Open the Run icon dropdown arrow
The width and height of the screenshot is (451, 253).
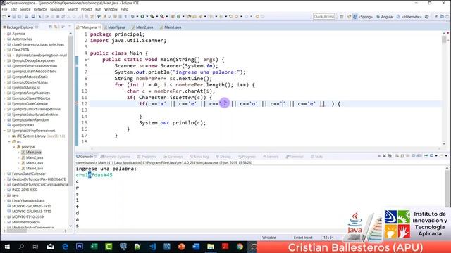click(147, 17)
